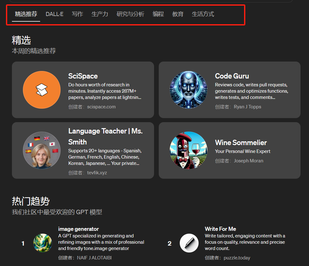309x266 pixels.
Task: Click the Code Guru description text
Action: click(252, 91)
